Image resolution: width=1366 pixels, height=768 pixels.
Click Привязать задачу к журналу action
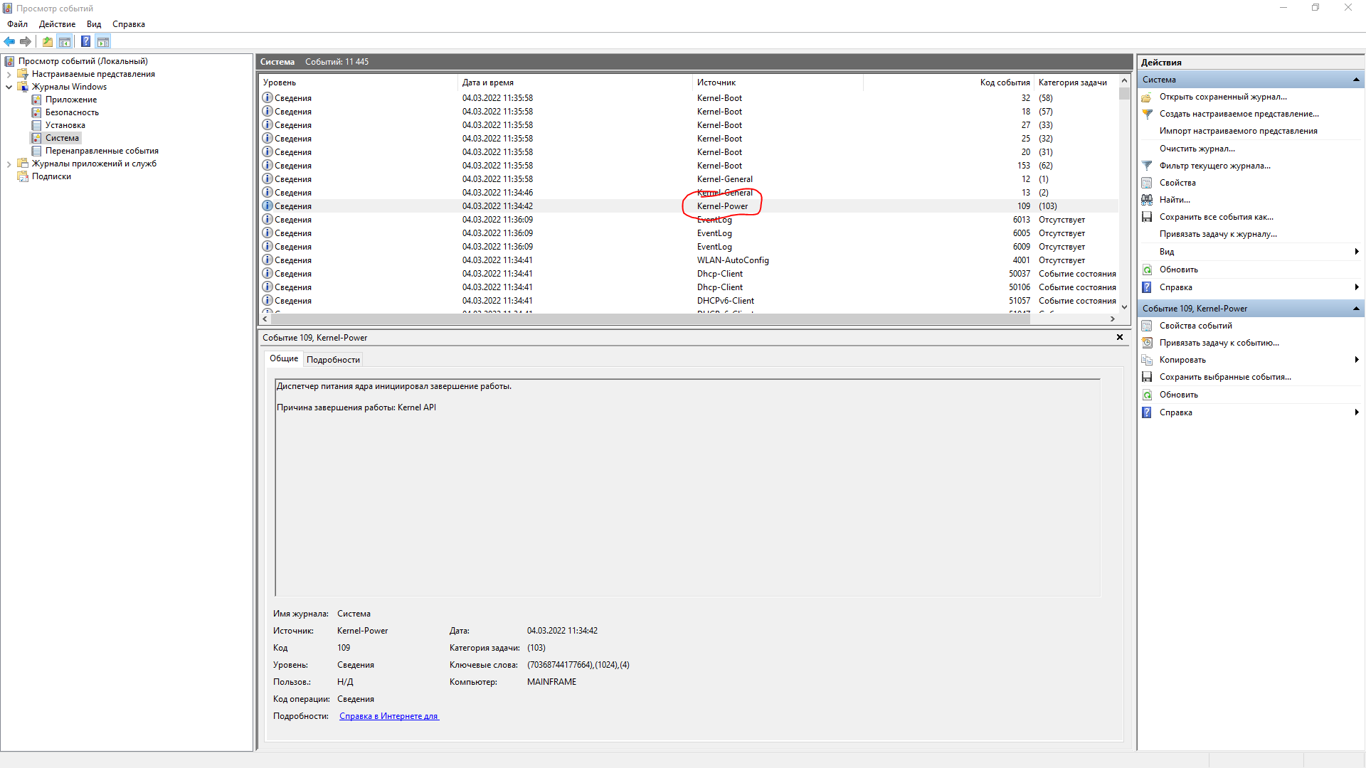pyautogui.click(x=1218, y=234)
